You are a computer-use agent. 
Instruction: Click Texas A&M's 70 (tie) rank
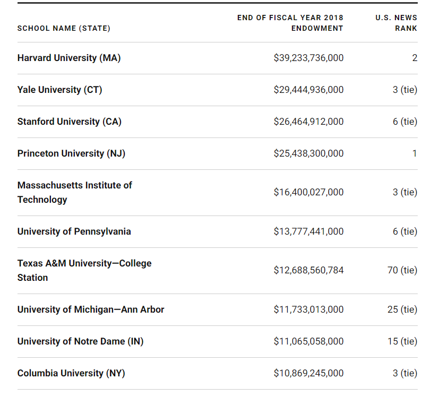click(402, 270)
